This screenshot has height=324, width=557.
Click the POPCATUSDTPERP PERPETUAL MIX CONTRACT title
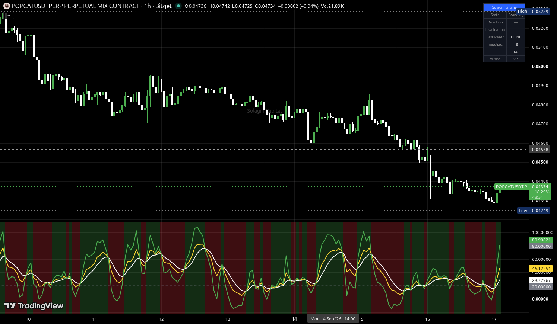click(76, 6)
